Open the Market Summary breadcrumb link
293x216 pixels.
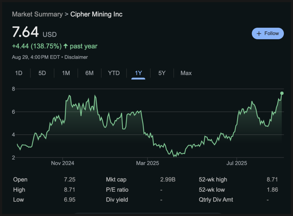coord(37,14)
